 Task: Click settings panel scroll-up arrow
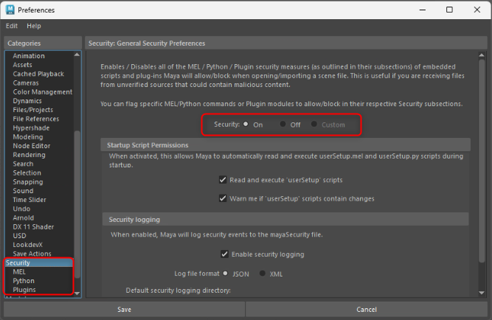click(x=482, y=55)
